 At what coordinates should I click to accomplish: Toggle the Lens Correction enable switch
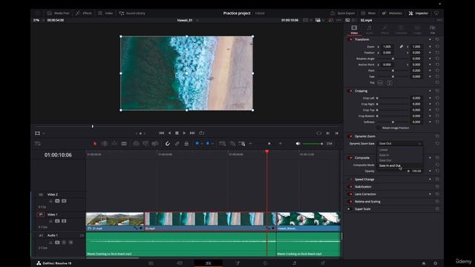click(351, 194)
